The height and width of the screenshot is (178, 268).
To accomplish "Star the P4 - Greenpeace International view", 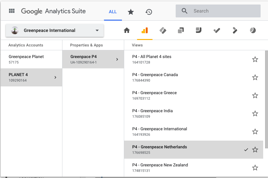I will (255, 132).
